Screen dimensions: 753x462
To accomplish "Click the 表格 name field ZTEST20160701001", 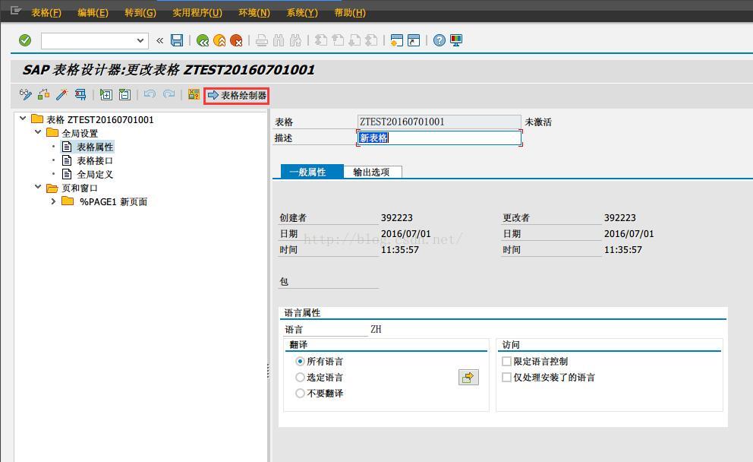I will click(439, 122).
